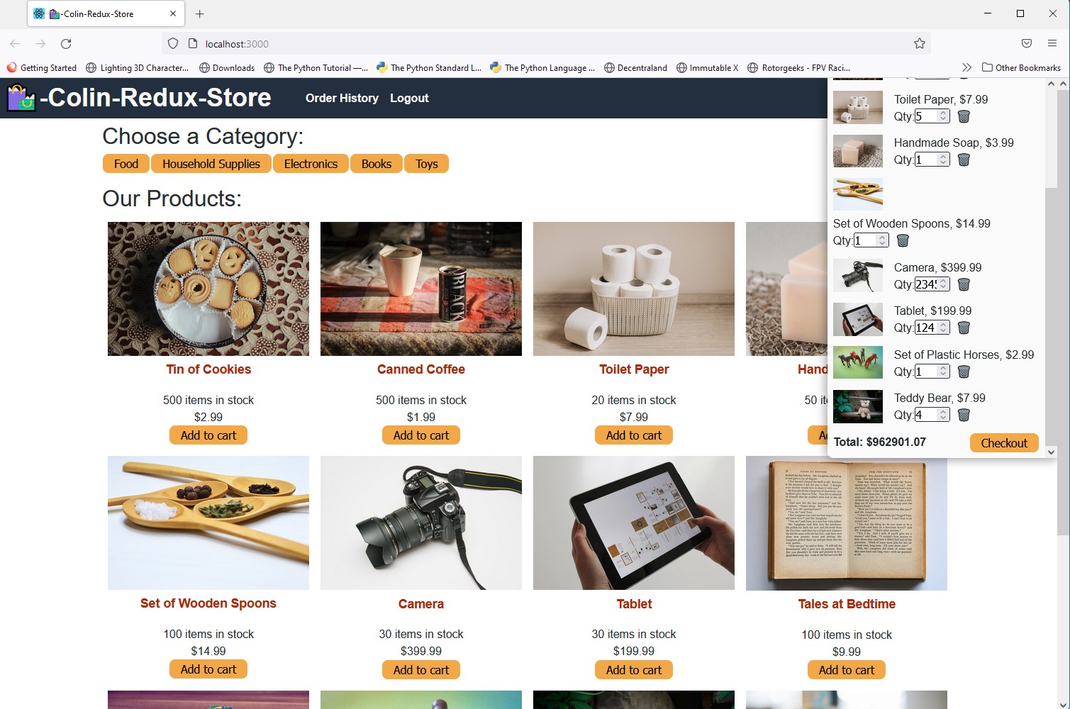Add Tin of Cookies to cart
Viewport: 1070px width, 709px height.
click(208, 435)
